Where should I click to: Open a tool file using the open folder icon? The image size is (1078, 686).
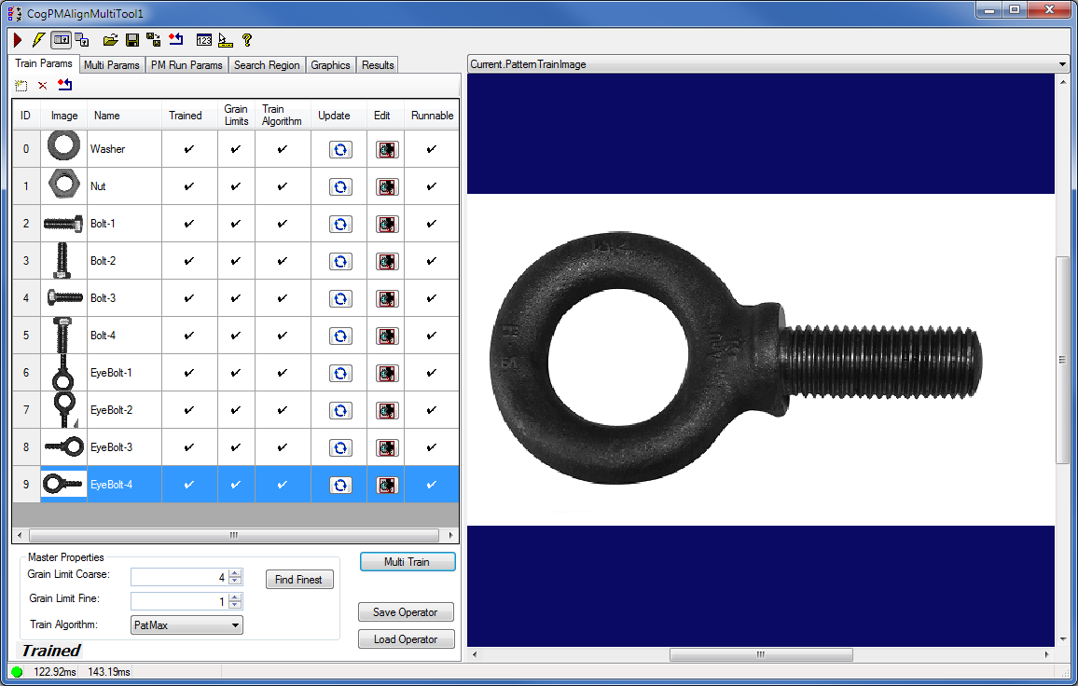tap(111, 40)
